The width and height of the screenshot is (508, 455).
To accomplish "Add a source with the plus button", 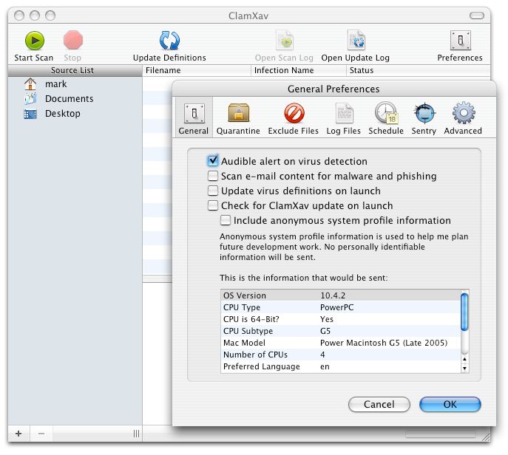I will point(18,434).
